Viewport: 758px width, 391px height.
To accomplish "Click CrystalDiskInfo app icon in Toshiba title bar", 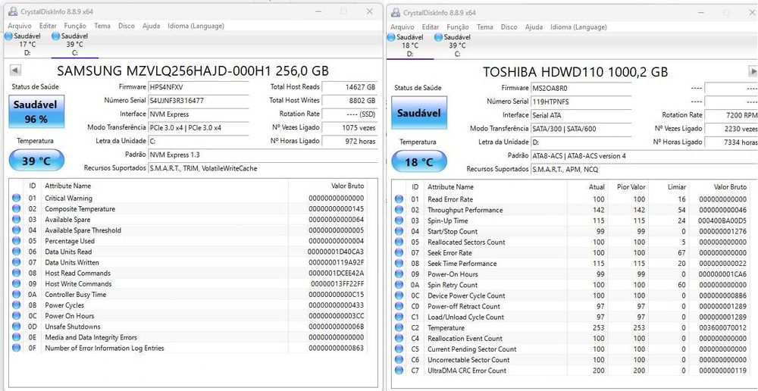I will (x=396, y=13).
